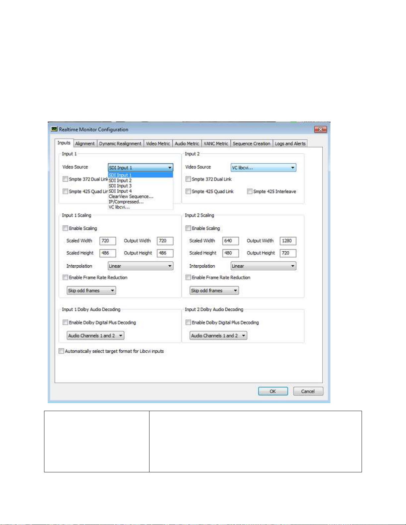Click Input 2 Scaled Height field showing 480
Viewport: 406px width, 525px height.
click(231, 253)
